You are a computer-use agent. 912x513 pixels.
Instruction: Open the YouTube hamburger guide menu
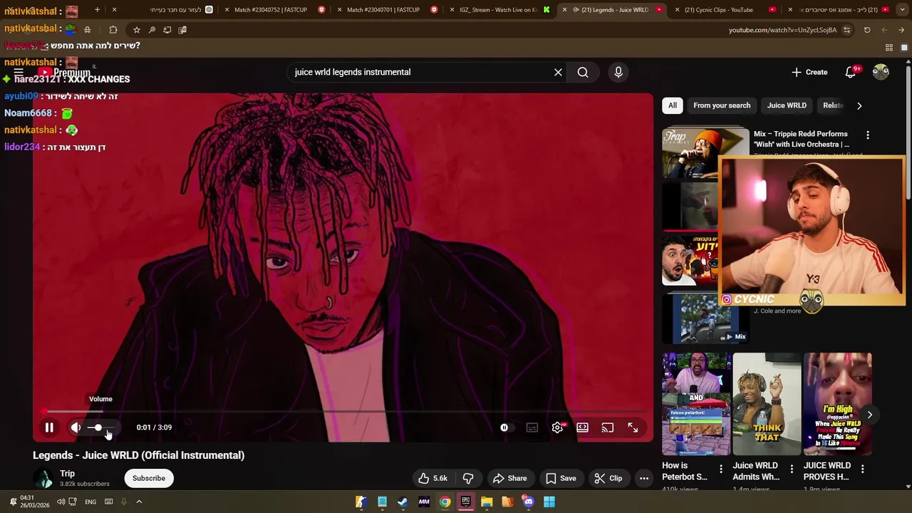19,72
